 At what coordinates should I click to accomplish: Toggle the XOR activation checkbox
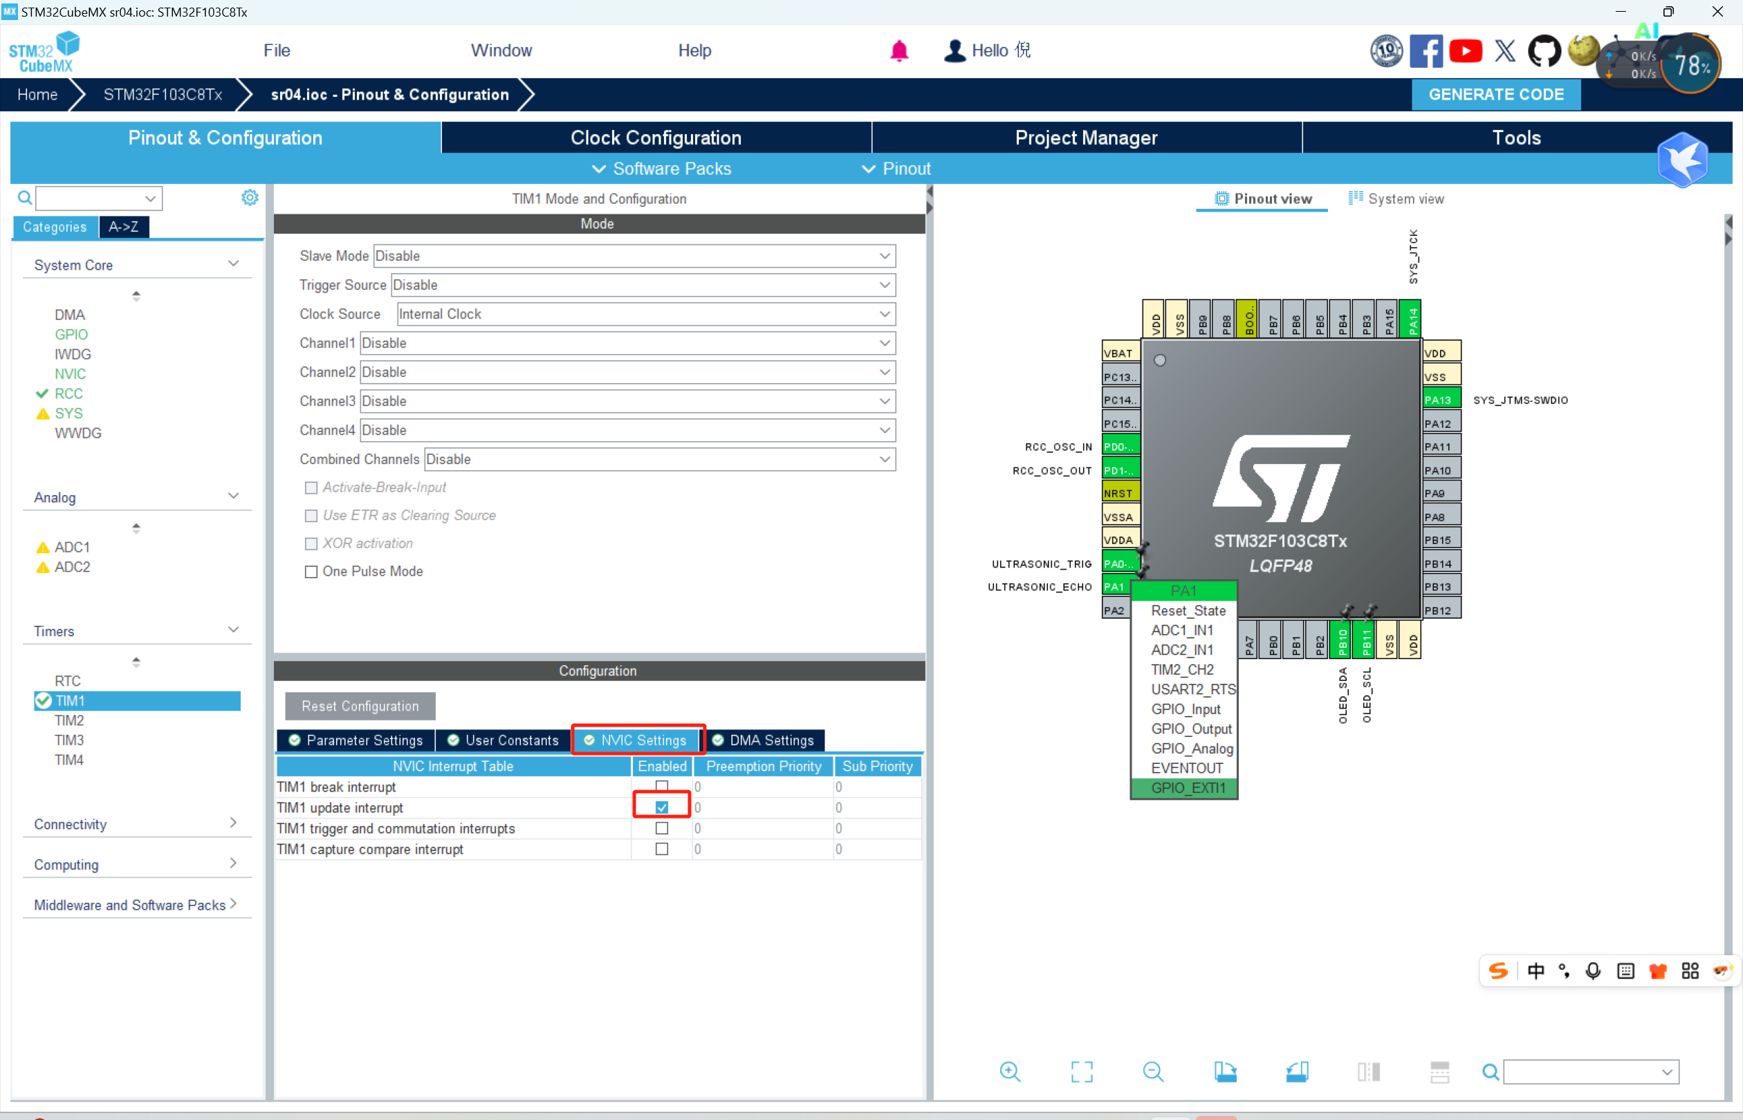[x=311, y=543]
